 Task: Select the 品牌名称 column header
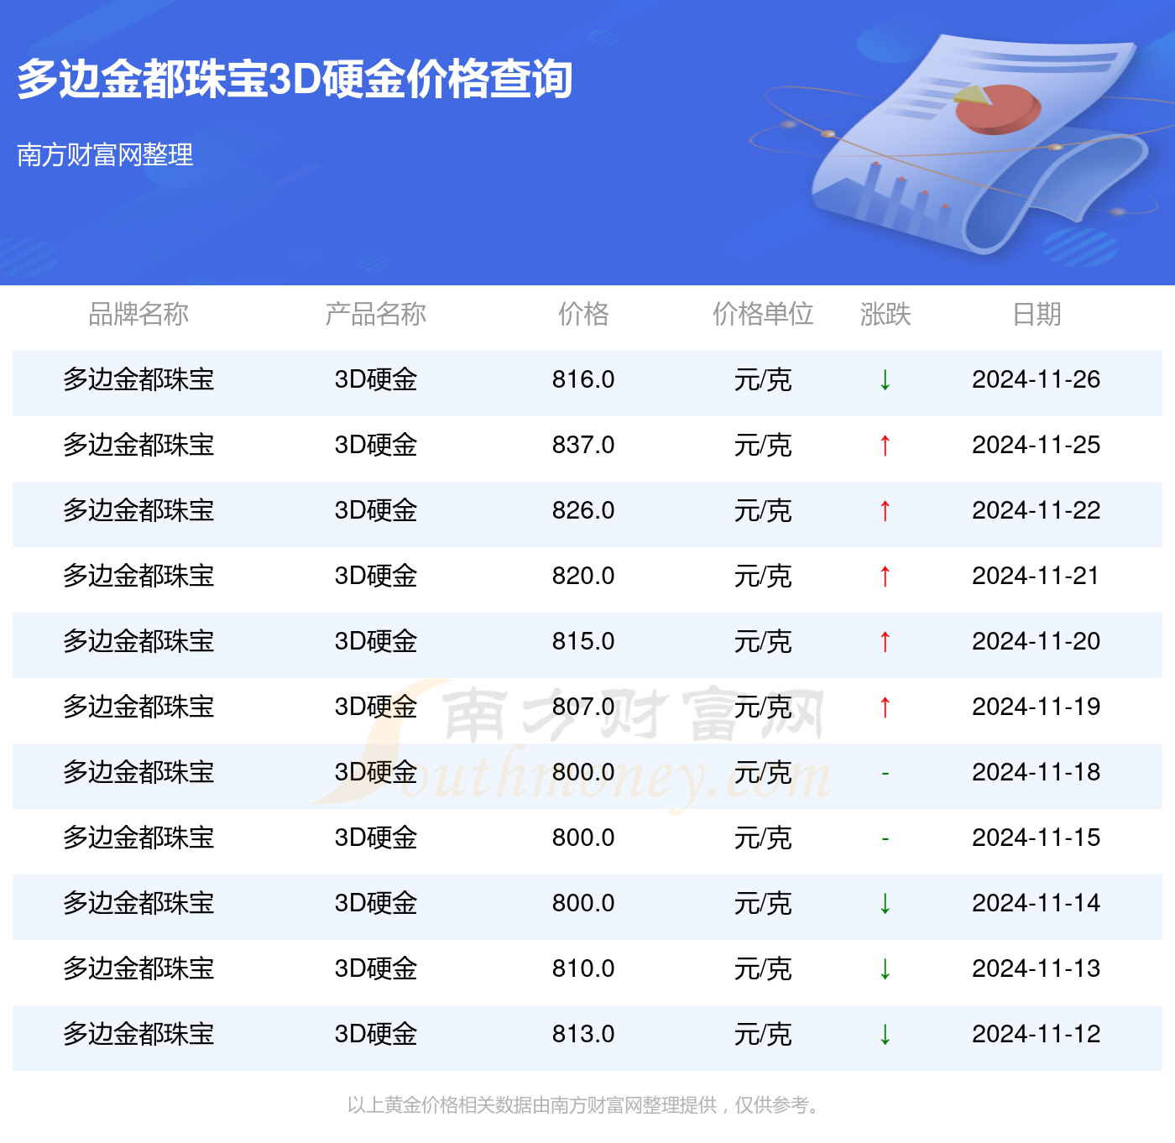138,314
